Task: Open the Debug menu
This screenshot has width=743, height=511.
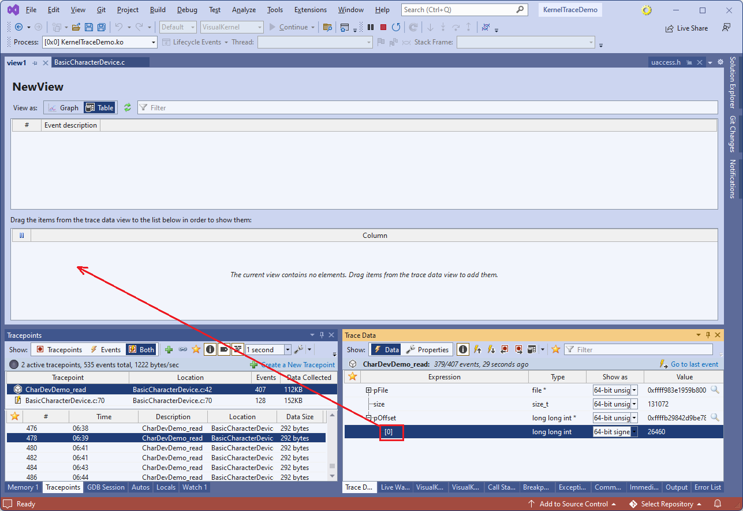Action: (186, 10)
